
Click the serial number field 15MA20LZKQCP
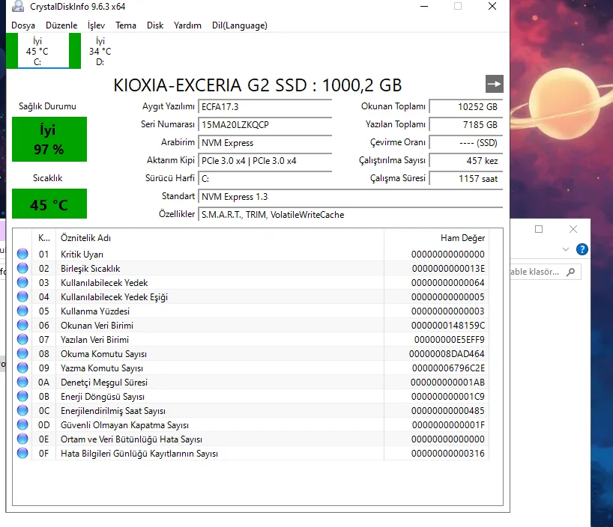[265, 124]
